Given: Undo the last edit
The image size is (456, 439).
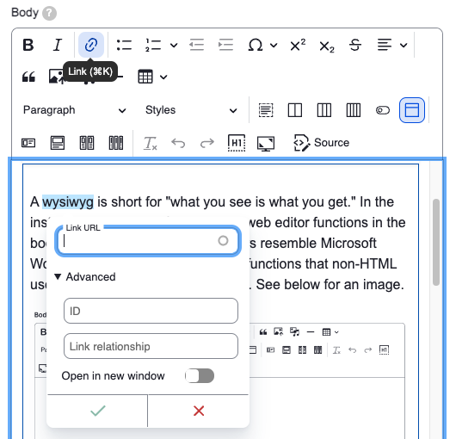Looking at the screenshot, I should [178, 143].
